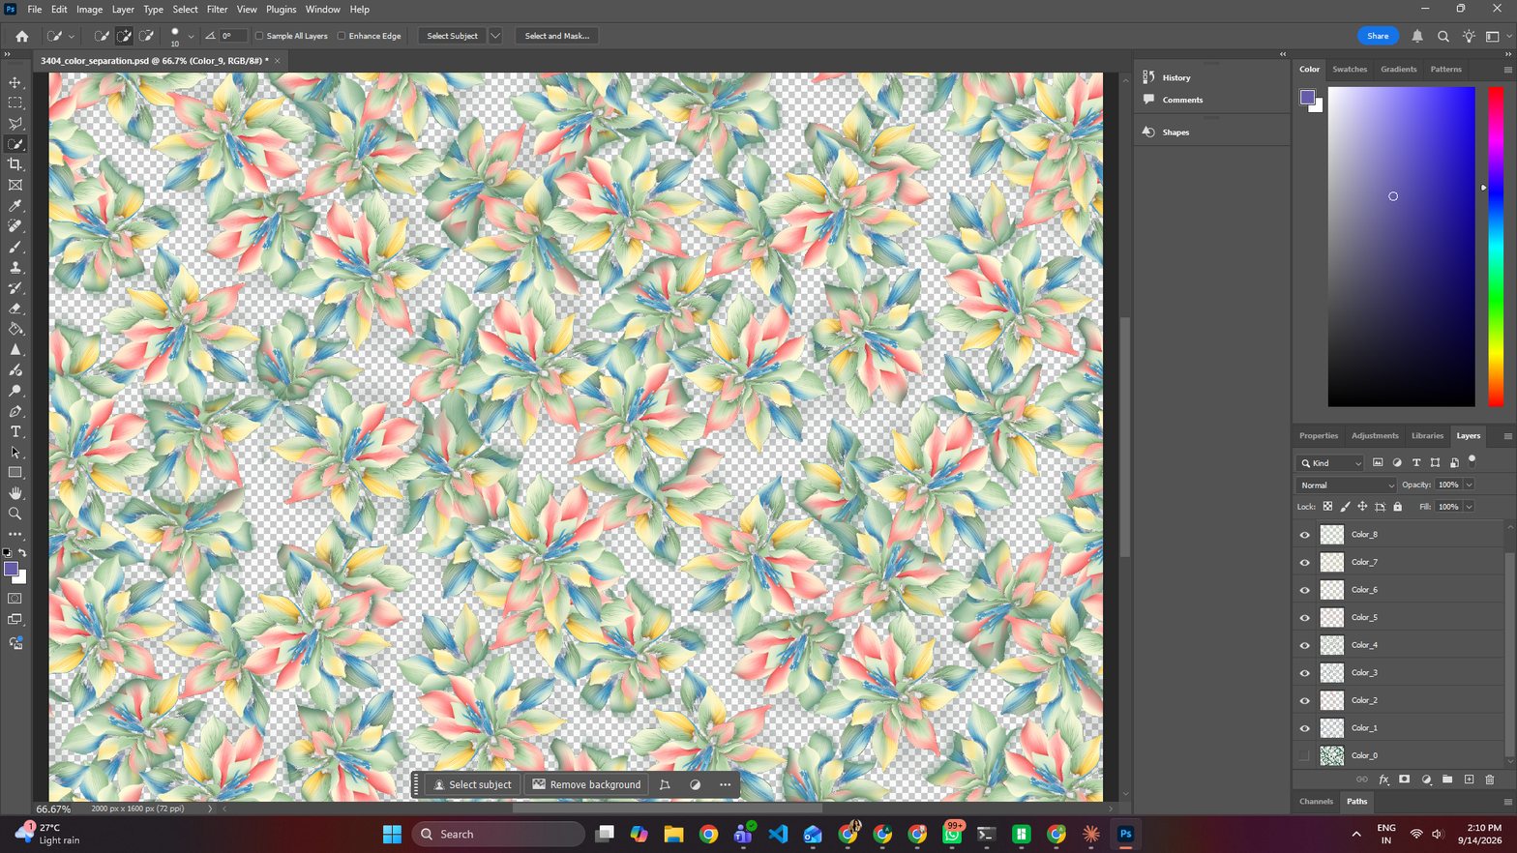Viewport: 1517px width, 853px height.
Task: Hide the Color_8 layer
Action: pyautogui.click(x=1304, y=535)
